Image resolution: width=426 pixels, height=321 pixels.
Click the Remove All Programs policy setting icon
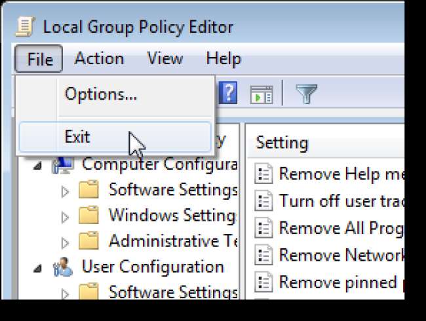[x=263, y=228]
